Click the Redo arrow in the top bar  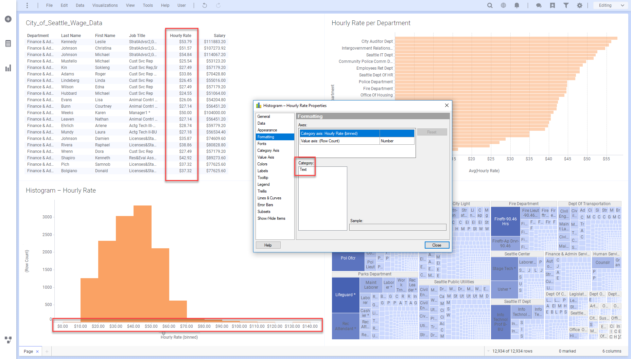218,5
